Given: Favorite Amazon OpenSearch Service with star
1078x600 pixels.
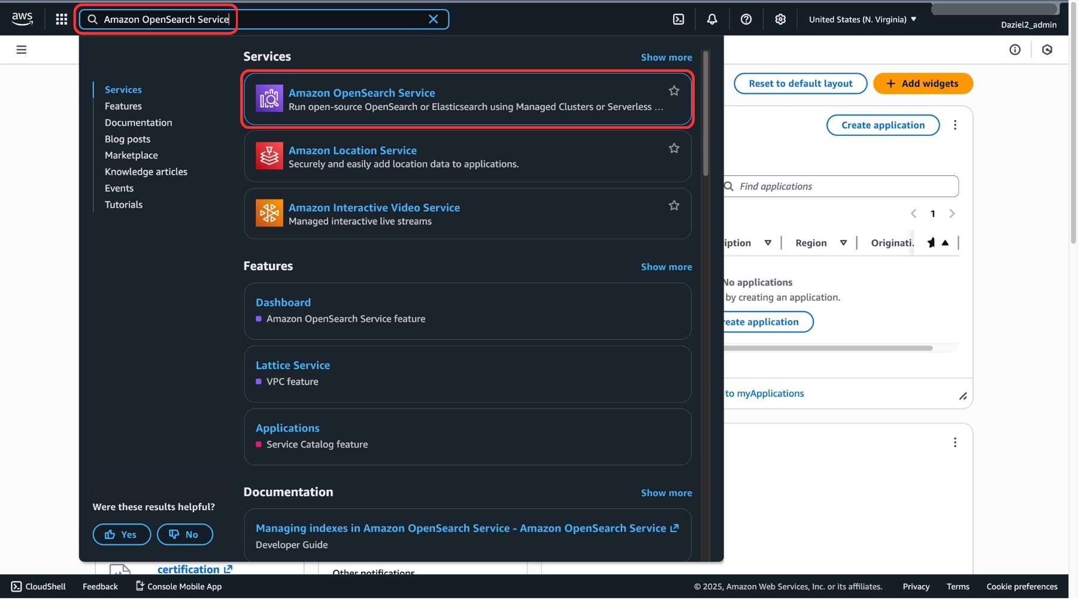Looking at the screenshot, I should [x=674, y=91].
